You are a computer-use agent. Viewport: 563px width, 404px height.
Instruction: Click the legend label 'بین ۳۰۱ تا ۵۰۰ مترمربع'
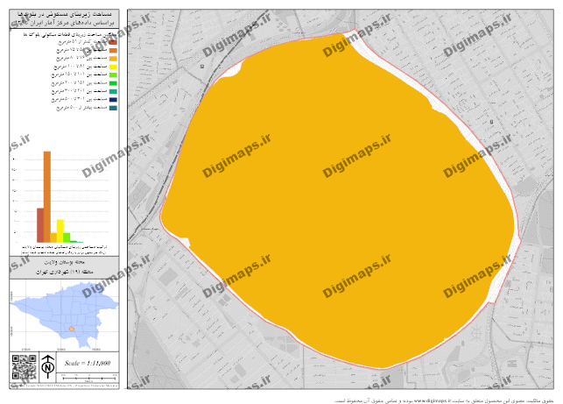pyautogui.click(x=80, y=99)
